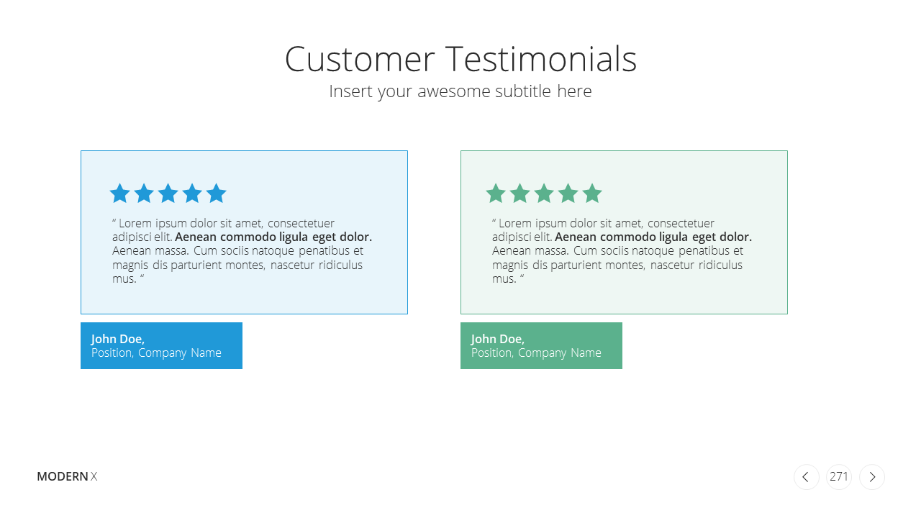Select the fifth blue star rating
Image resolution: width=921 pixels, height=518 pixels.
[x=216, y=193]
